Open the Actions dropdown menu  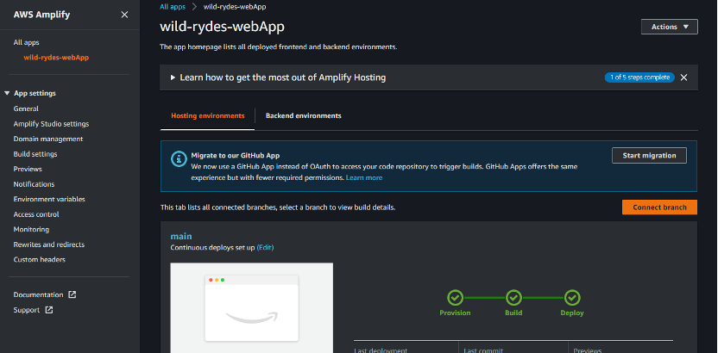(x=670, y=27)
